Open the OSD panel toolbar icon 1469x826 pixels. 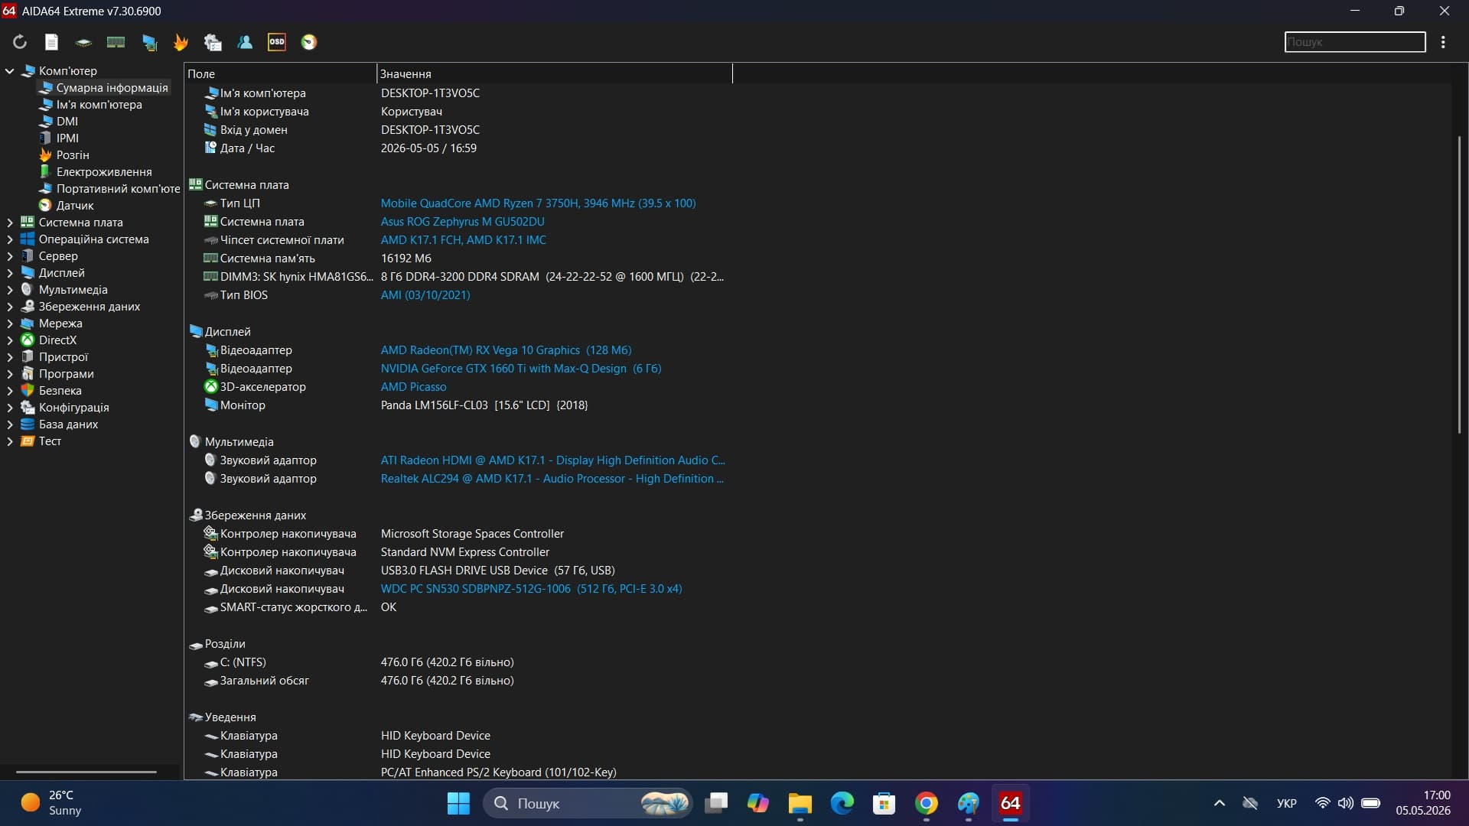(277, 42)
